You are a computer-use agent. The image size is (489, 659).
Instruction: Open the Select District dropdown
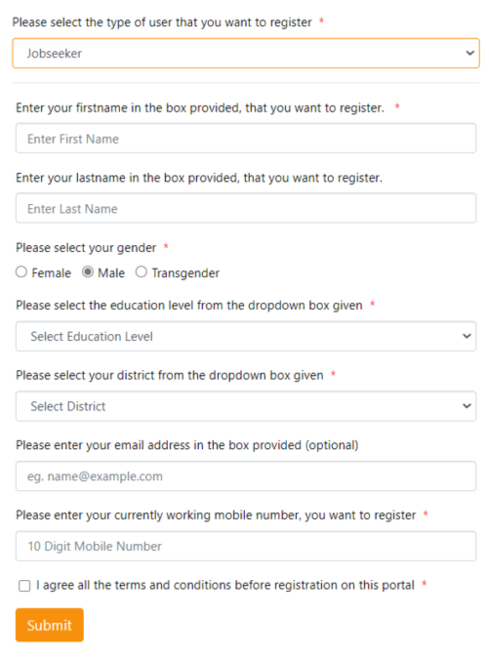pos(246,406)
